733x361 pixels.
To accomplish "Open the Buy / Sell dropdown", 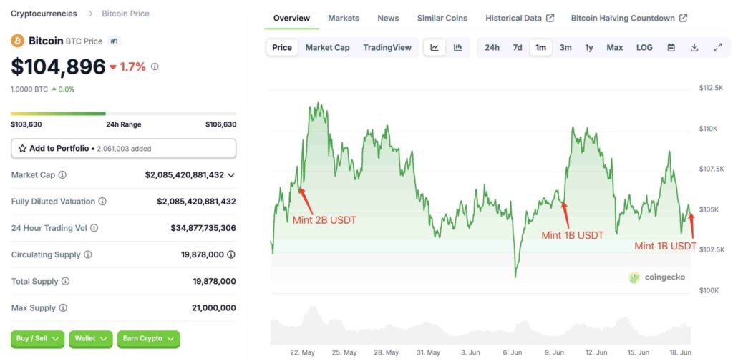I will coord(38,339).
